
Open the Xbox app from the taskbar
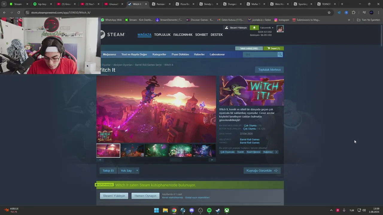227,210
